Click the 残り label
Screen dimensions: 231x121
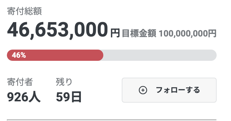64,82
